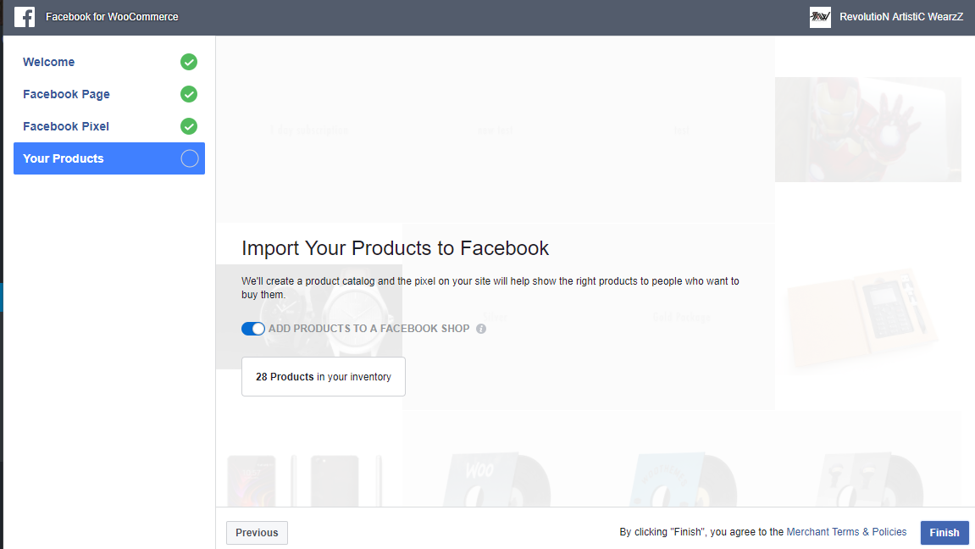
Task: Toggle Add Products to a Facebook Shop switch
Action: pos(253,329)
